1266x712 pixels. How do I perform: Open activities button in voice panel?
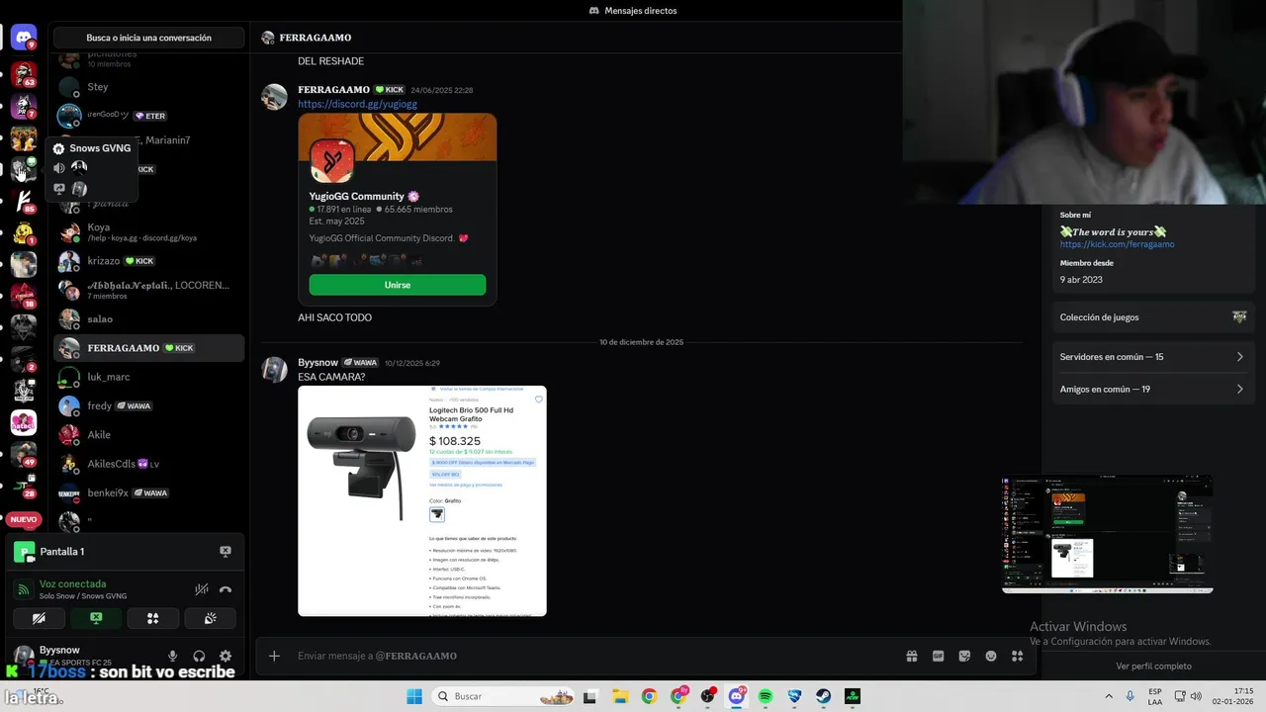[153, 618]
